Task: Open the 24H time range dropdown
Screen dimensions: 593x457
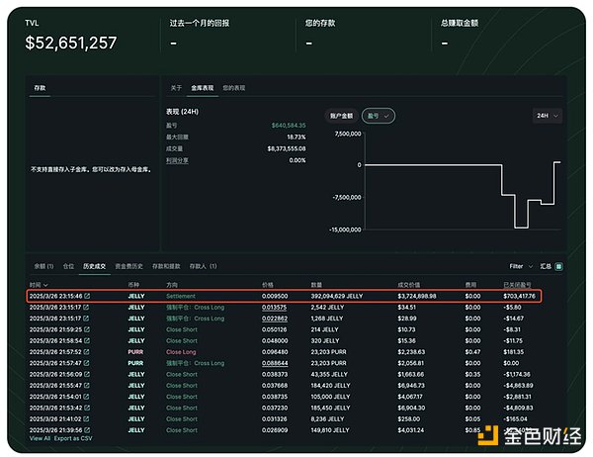Action: [546, 116]
